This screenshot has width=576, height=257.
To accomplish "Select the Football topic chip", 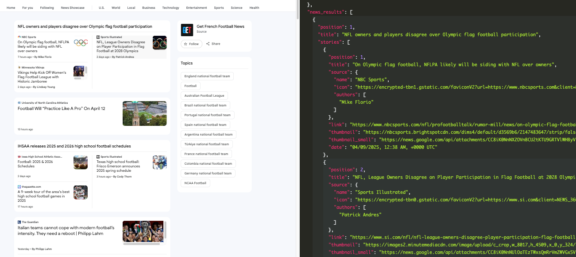I will tap(191, 86).
